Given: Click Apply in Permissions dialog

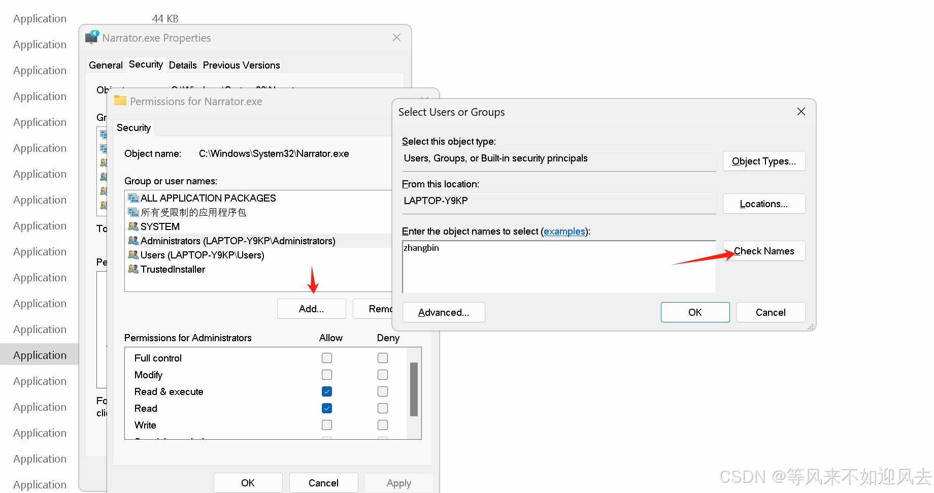Looking at the screenshot, I should tap(399, 483).
